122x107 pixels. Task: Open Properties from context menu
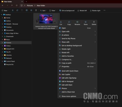77,66
